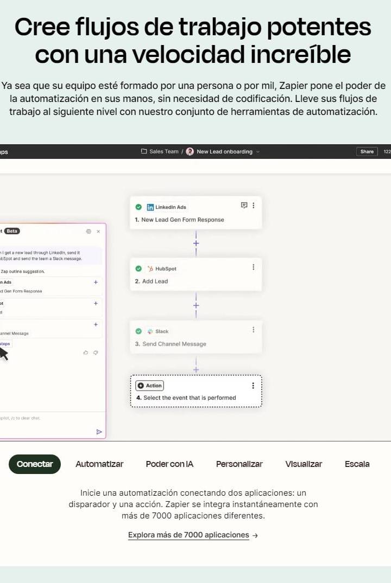The image size is (391, 583).
Task: Open the copilot settings gear icon
Action: [x=89, y=231]
